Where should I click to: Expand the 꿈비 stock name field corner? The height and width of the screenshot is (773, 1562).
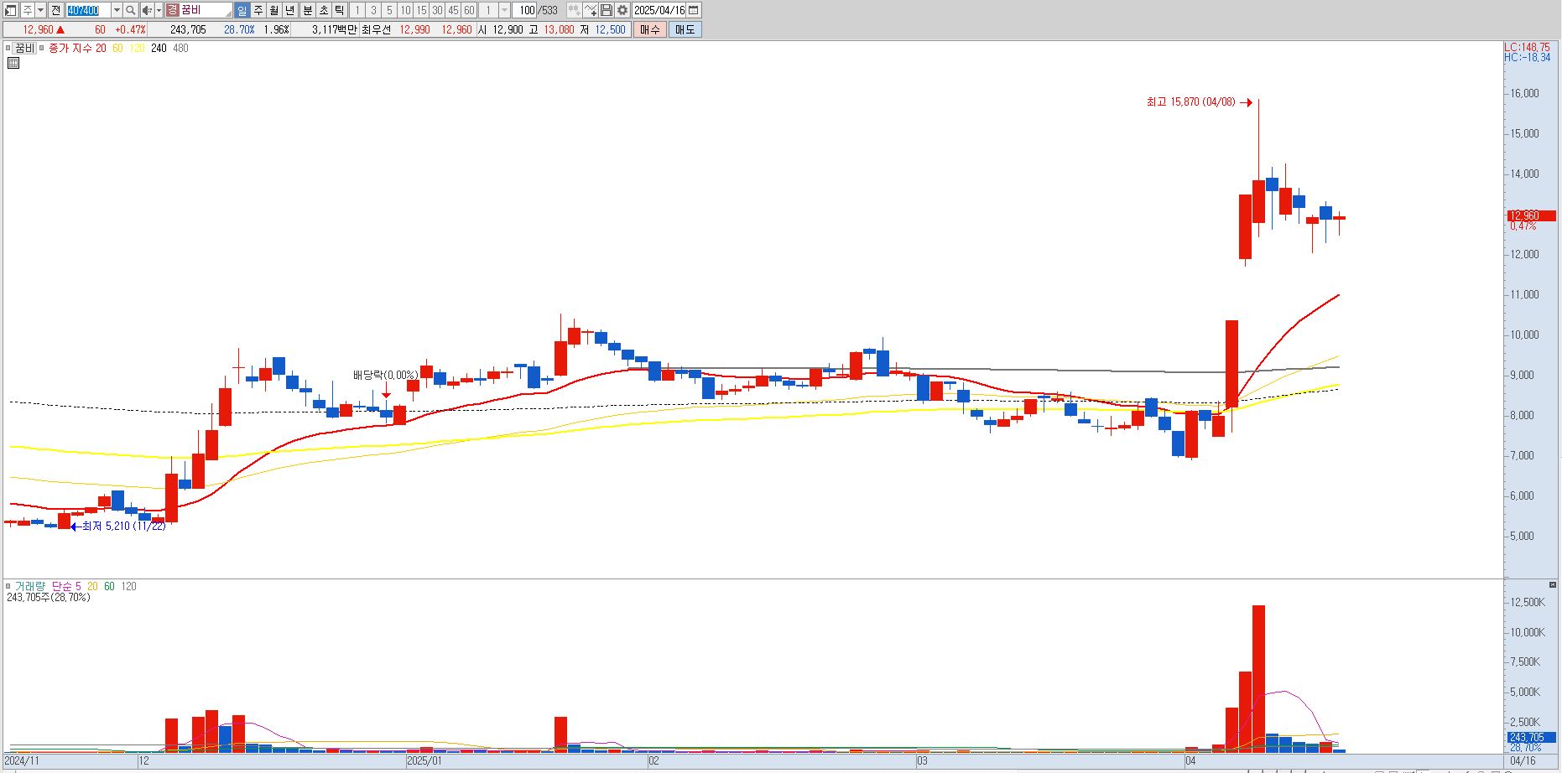tap(228, 14)
